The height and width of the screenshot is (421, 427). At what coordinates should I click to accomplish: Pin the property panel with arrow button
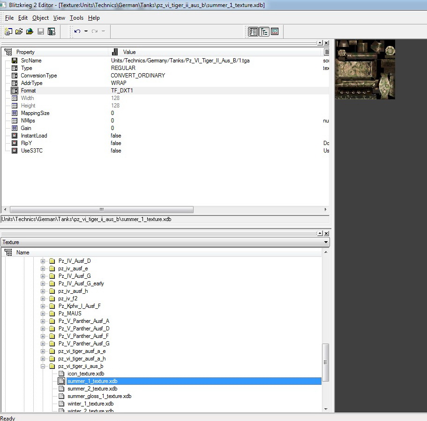pyautogui.click(x=320, y=43)
